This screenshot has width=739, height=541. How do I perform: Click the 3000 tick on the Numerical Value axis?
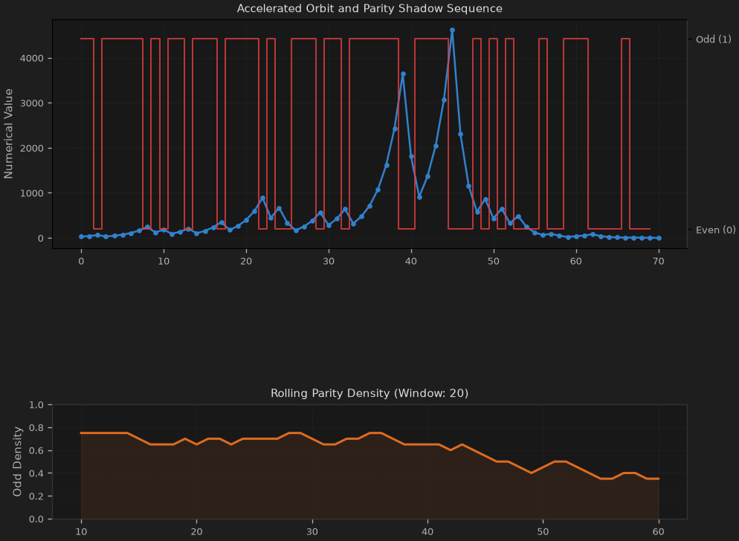[x=31, y=103]
